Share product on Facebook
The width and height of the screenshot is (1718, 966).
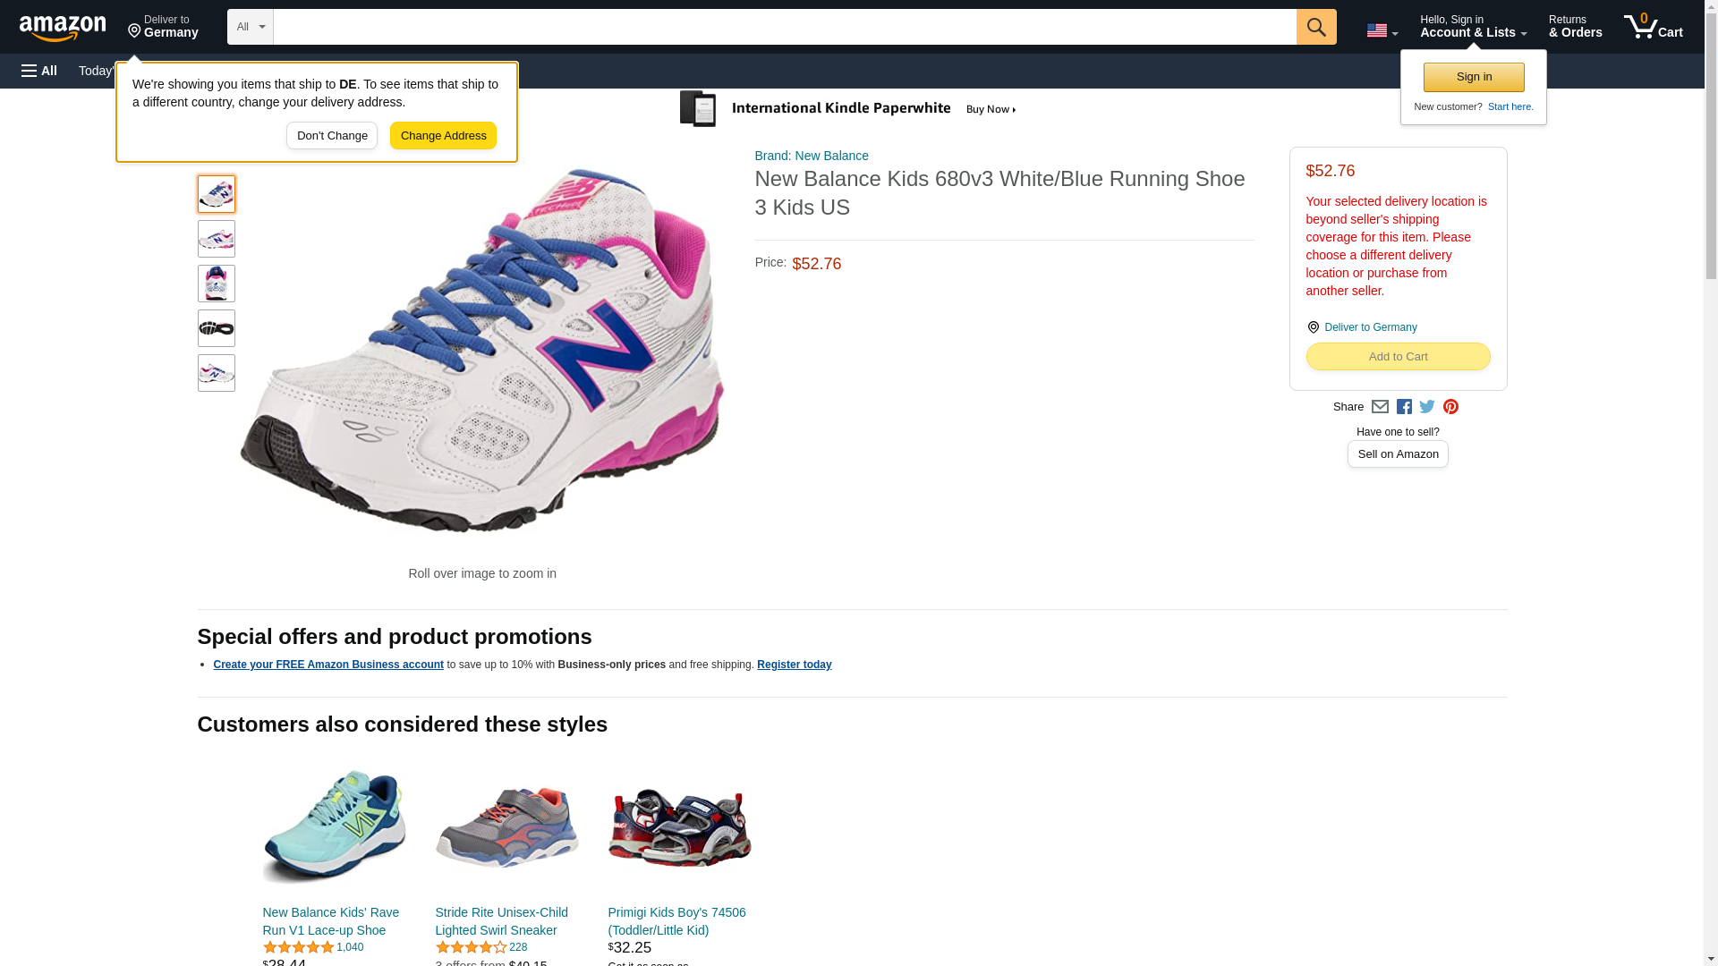click(x=1404, y=407)
